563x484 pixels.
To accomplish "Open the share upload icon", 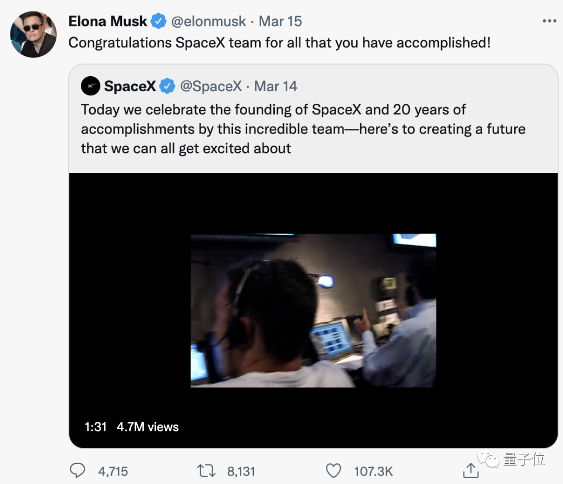I will point(471,471).
